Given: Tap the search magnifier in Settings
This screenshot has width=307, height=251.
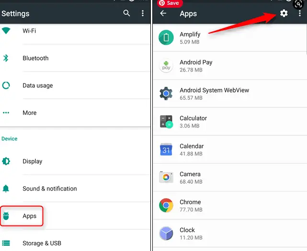Looking at the screenshot, I should (126, 13).
